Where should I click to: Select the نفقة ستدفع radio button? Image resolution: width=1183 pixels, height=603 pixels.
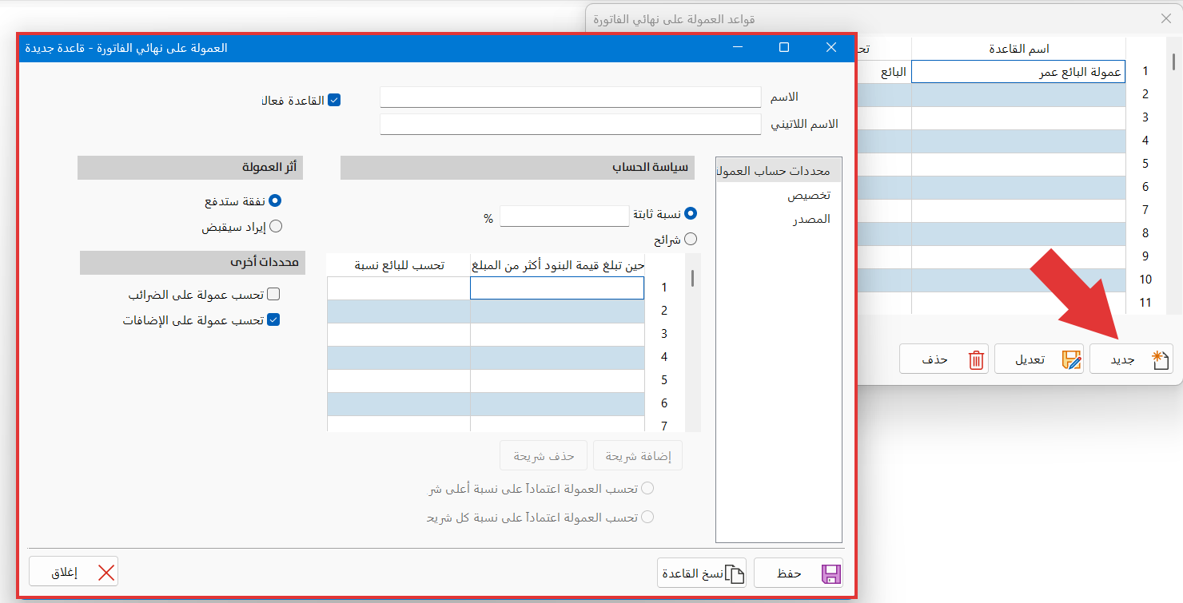point(276,201)
